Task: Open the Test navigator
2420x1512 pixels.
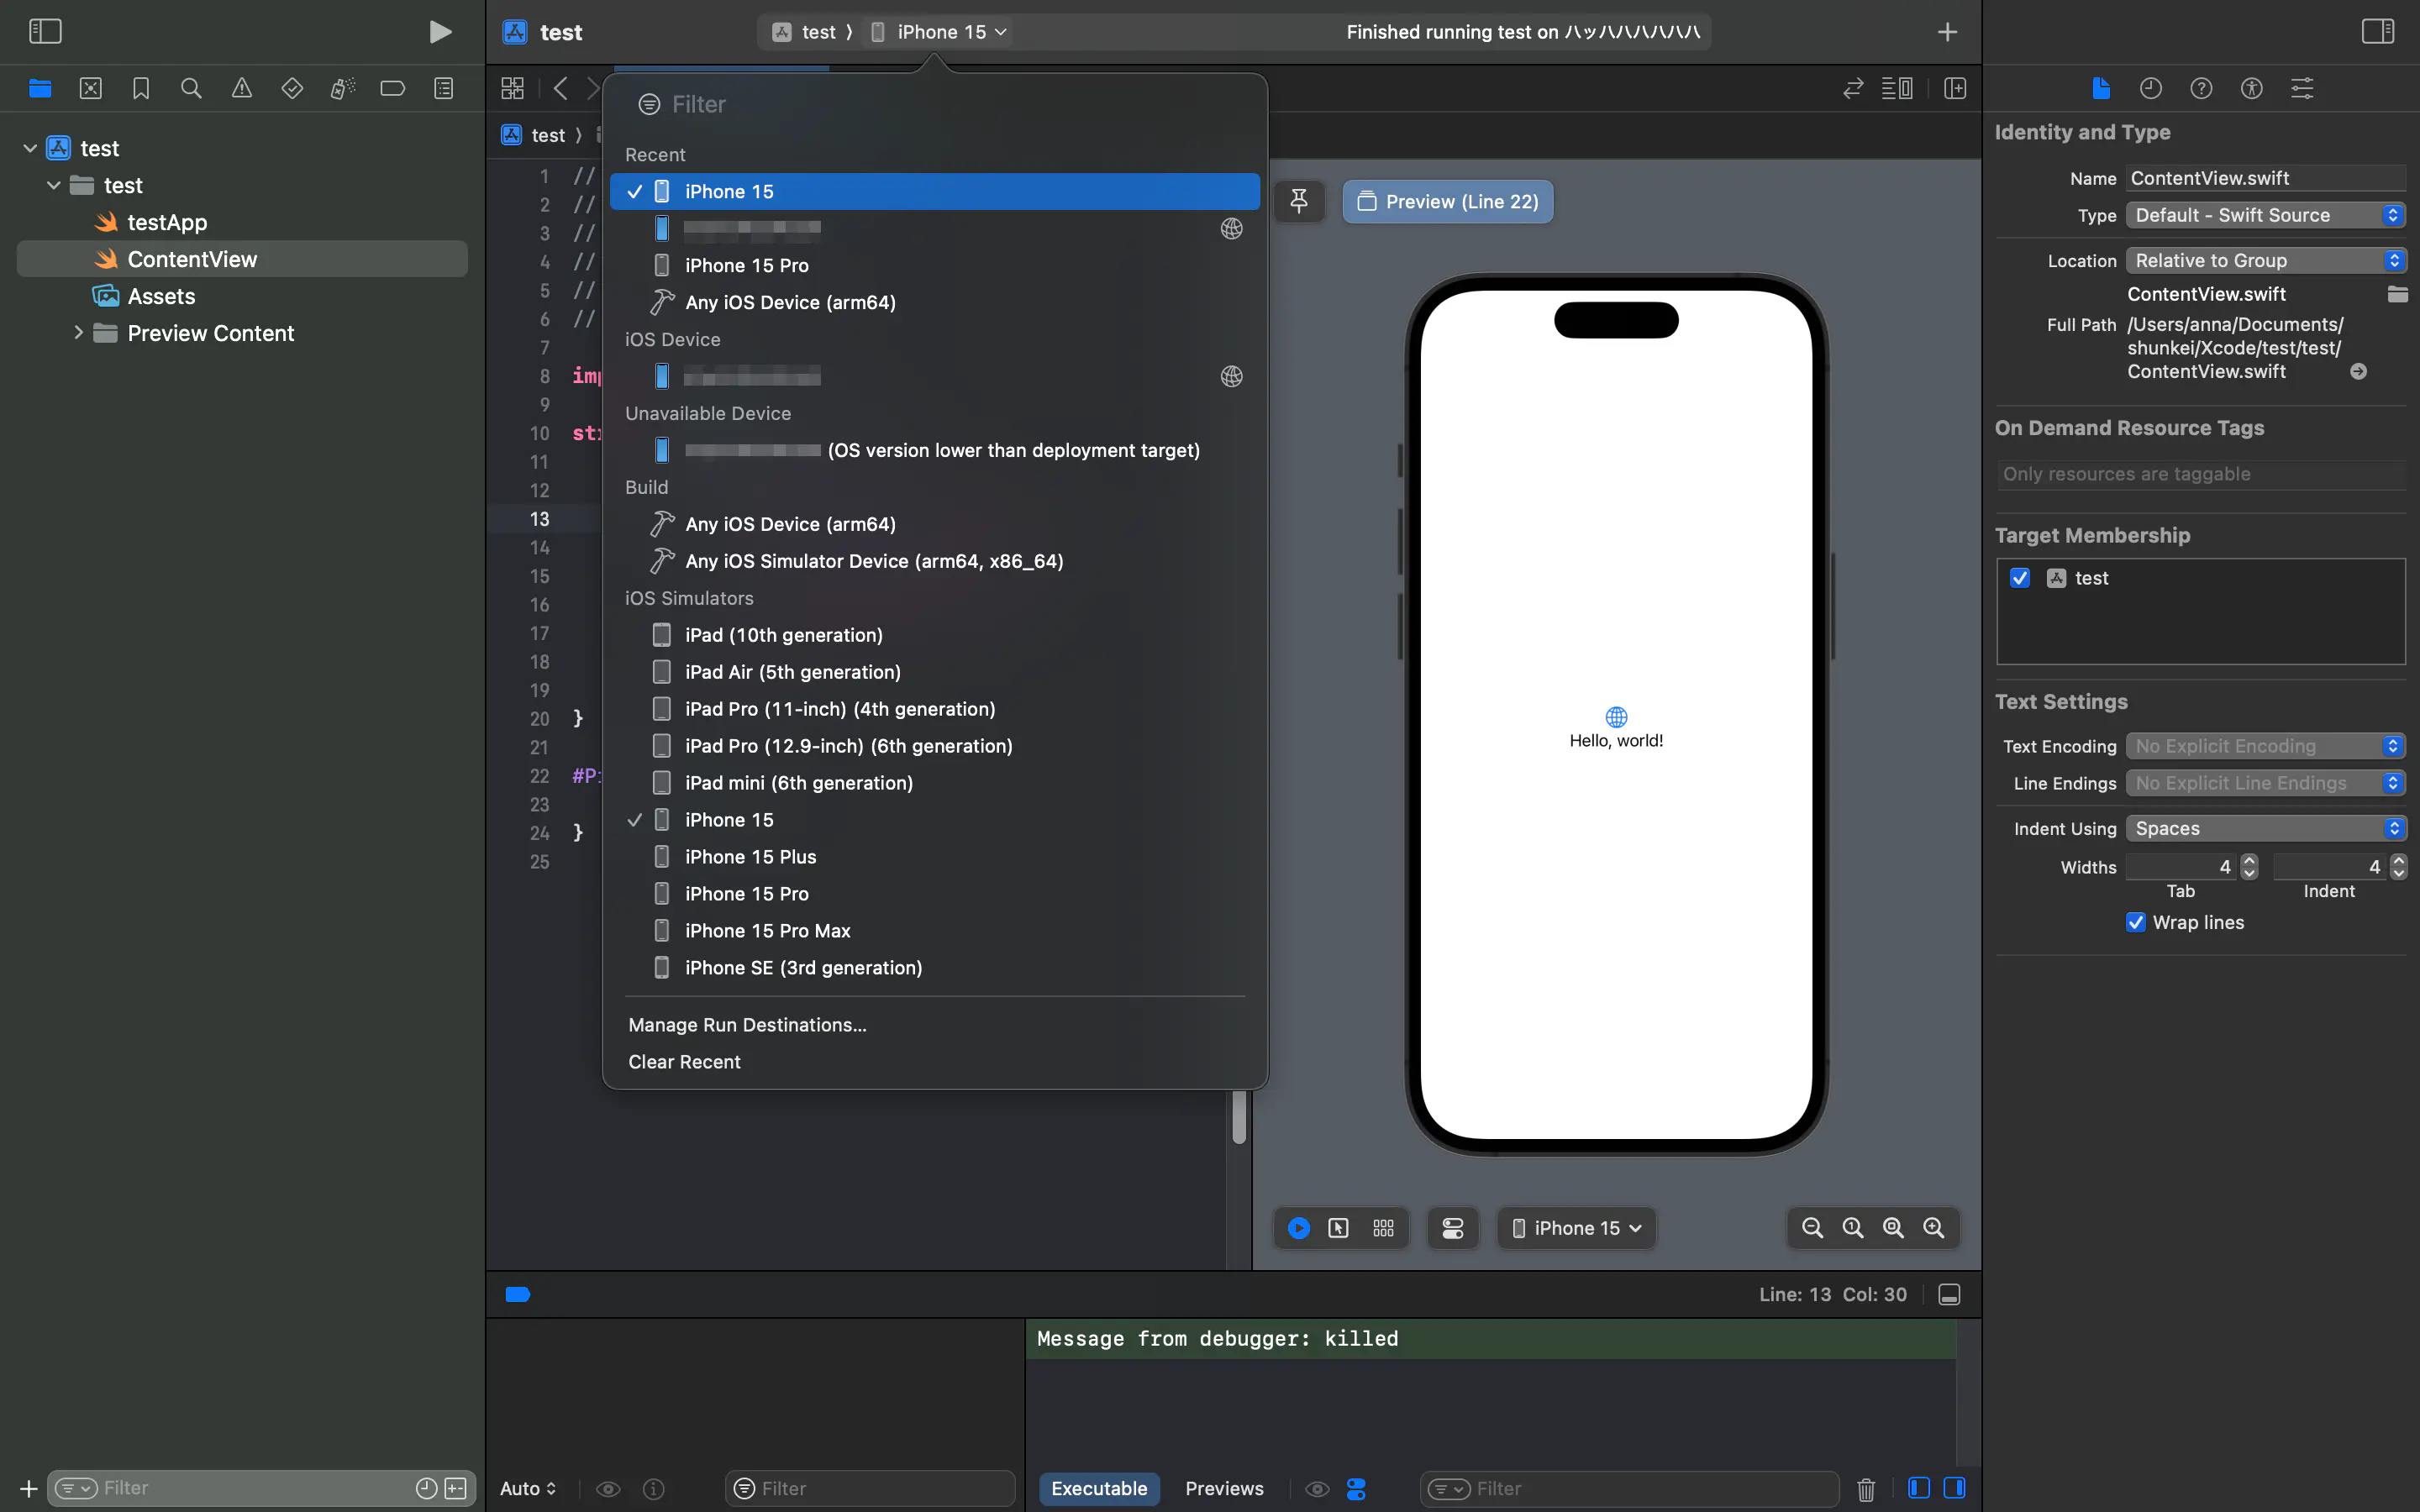Action: point(292,88)
